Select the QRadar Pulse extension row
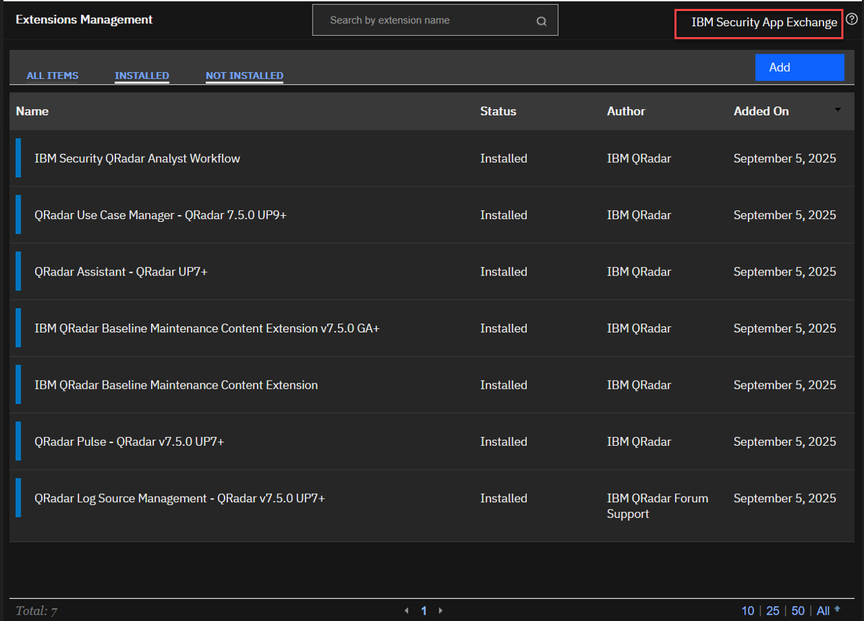This screenshot has height=621, width=864. point(129,442)
